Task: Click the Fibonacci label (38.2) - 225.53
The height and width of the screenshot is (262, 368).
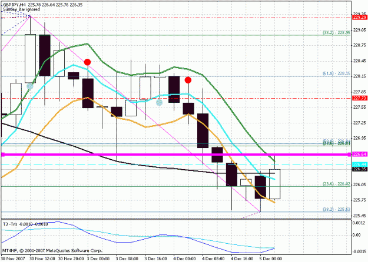Action: [337, 209]
